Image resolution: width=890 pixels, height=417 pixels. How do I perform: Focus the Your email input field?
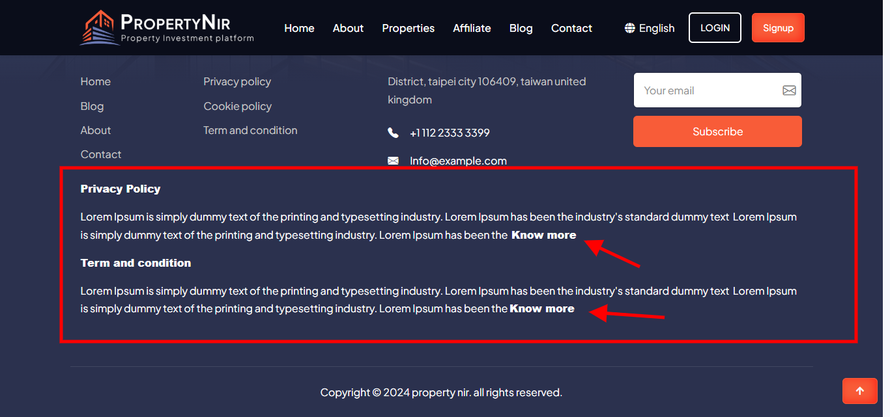(707, 90)
